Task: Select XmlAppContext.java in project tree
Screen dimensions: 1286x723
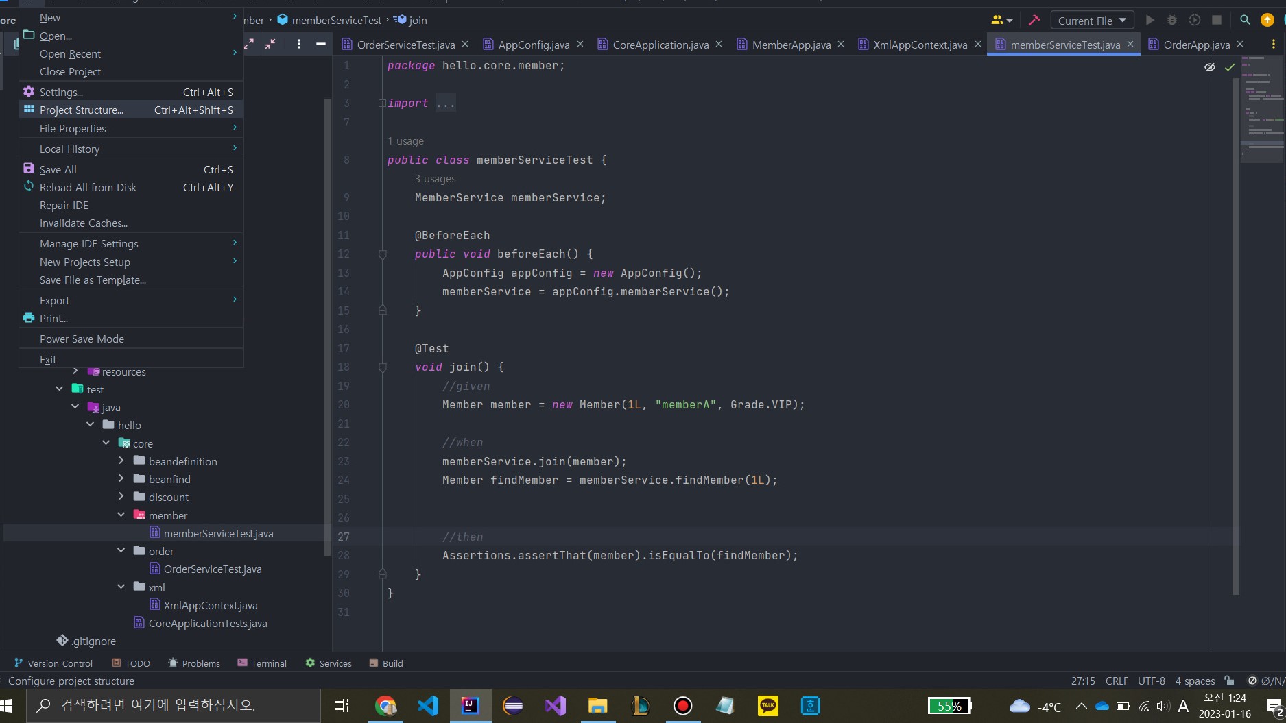Action: coord(211,605)
